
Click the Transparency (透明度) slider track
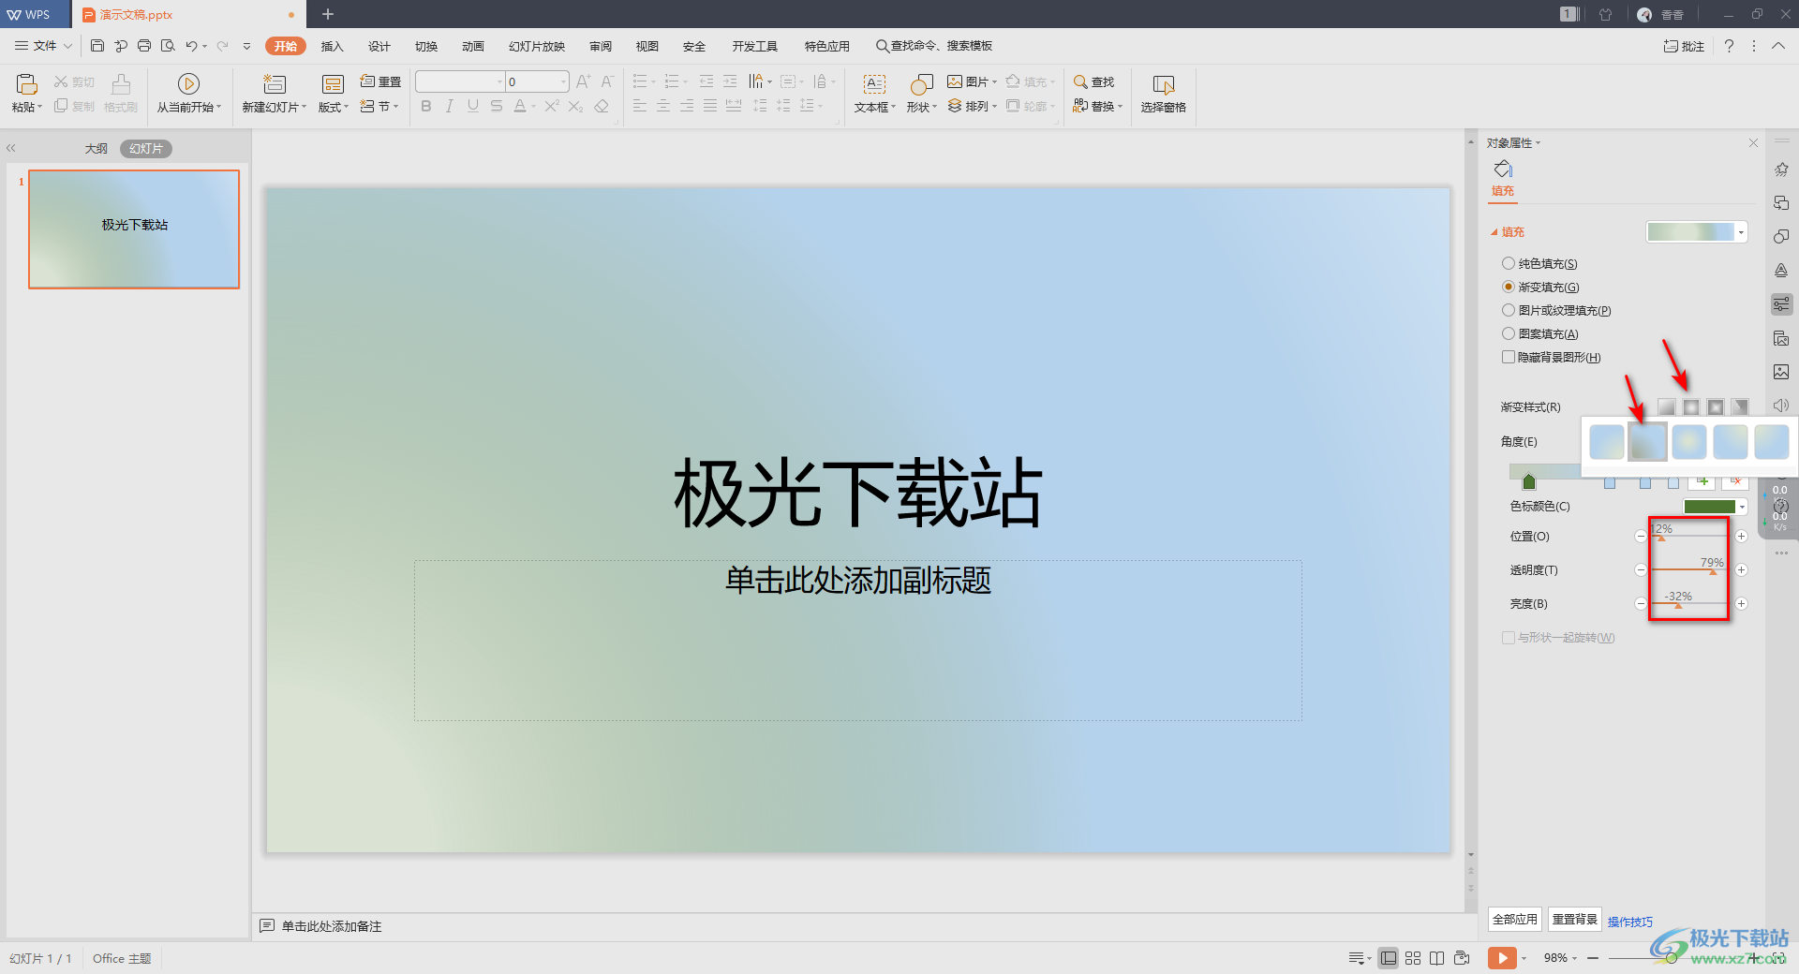tap(1690, 570)
